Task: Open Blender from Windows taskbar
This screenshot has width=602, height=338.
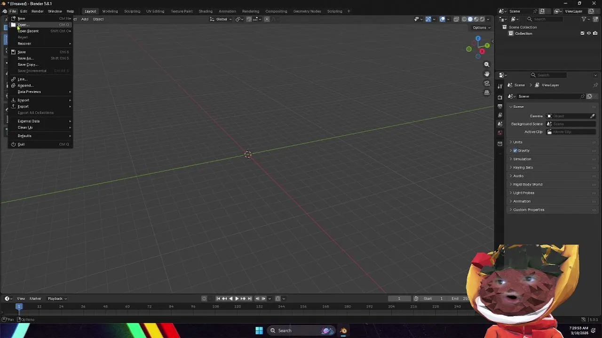Action: [344, 330]
